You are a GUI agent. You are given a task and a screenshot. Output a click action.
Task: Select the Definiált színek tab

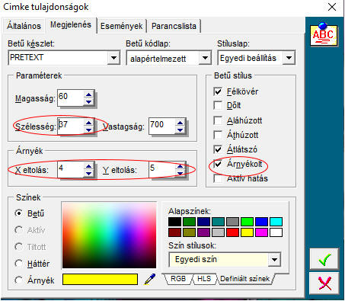pos(244,279)
